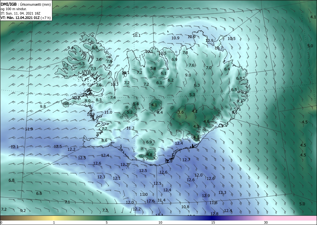Click the "30" label on the color scale
Viewport: 317px width, 225px height.
tap(266, 222)
